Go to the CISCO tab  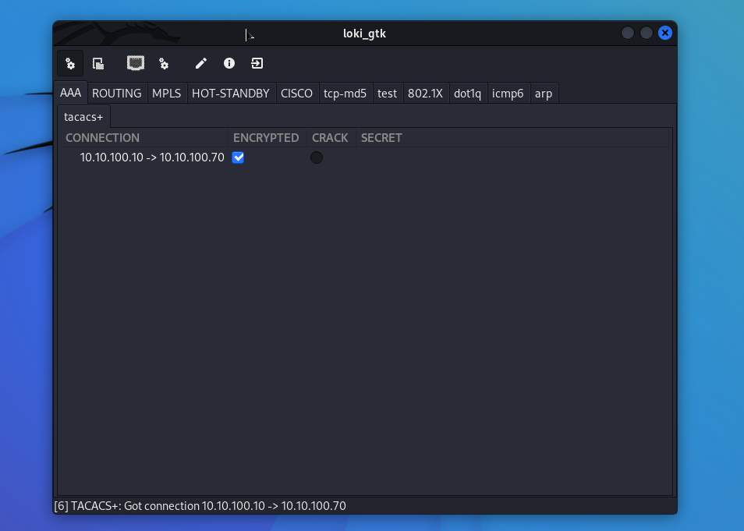pos(296,94)
